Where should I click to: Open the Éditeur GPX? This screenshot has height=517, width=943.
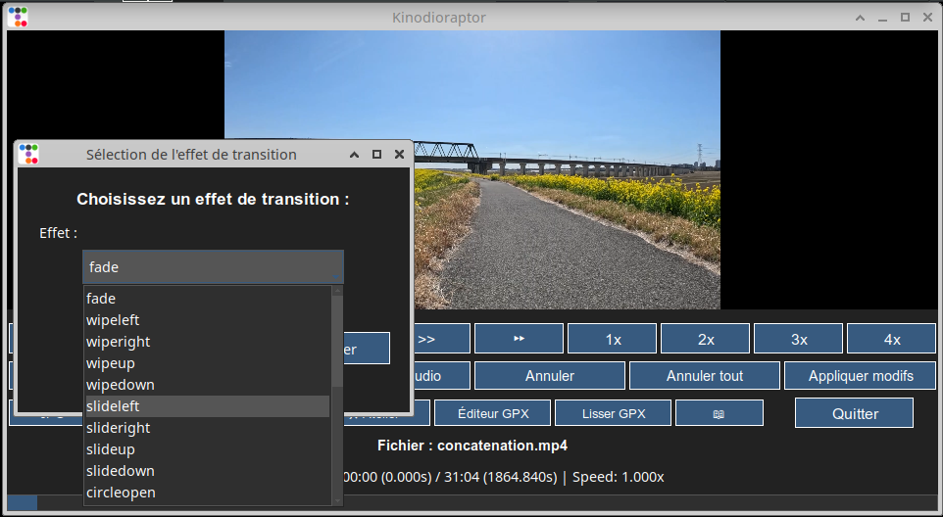pos(493,413)
